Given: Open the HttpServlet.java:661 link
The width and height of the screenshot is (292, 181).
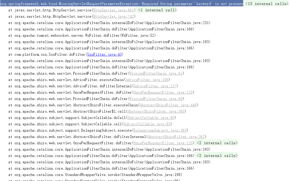Looking at the screenshot, I should [113, 10].
